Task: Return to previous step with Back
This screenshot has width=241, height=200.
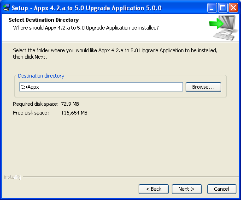Action: (153, 189)
